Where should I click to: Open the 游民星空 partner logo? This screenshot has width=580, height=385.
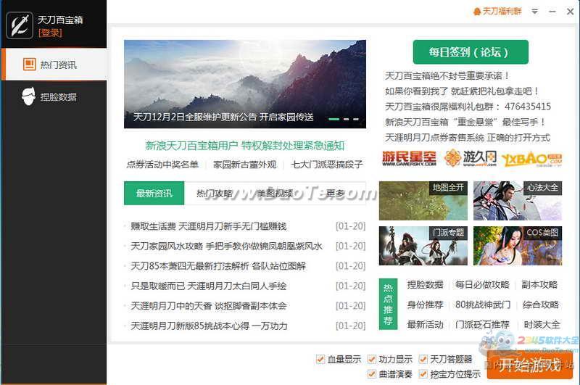[409, 158]
